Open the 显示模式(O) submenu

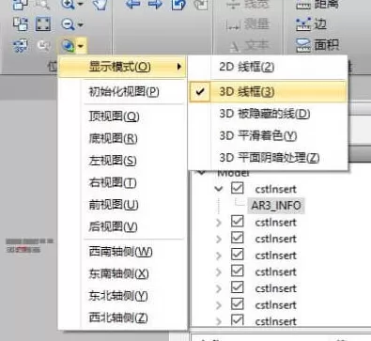[x=122, y=67]
